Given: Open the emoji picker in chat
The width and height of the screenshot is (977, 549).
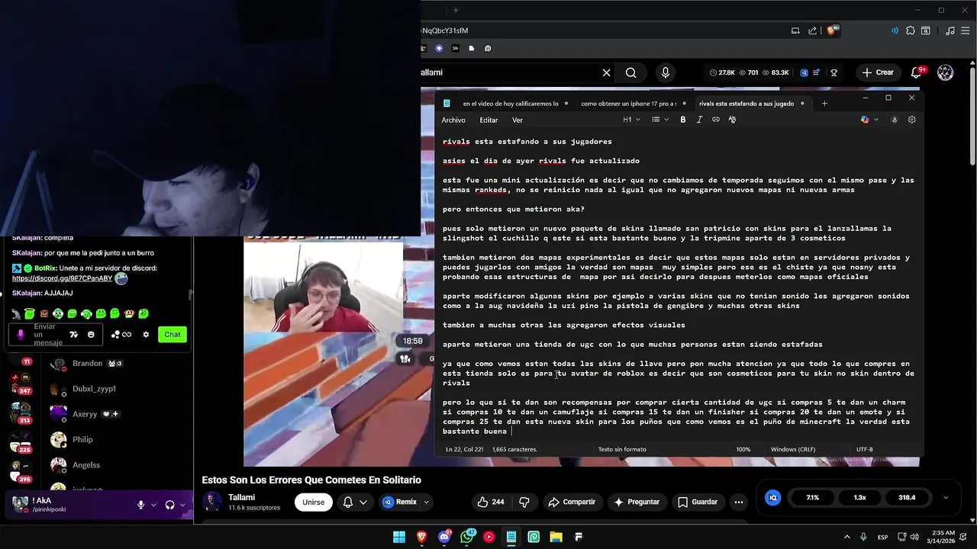Looking at the screenshot, I should coord(91,334).
